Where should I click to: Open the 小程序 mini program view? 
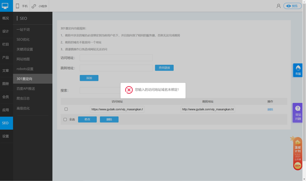point(39,6)
